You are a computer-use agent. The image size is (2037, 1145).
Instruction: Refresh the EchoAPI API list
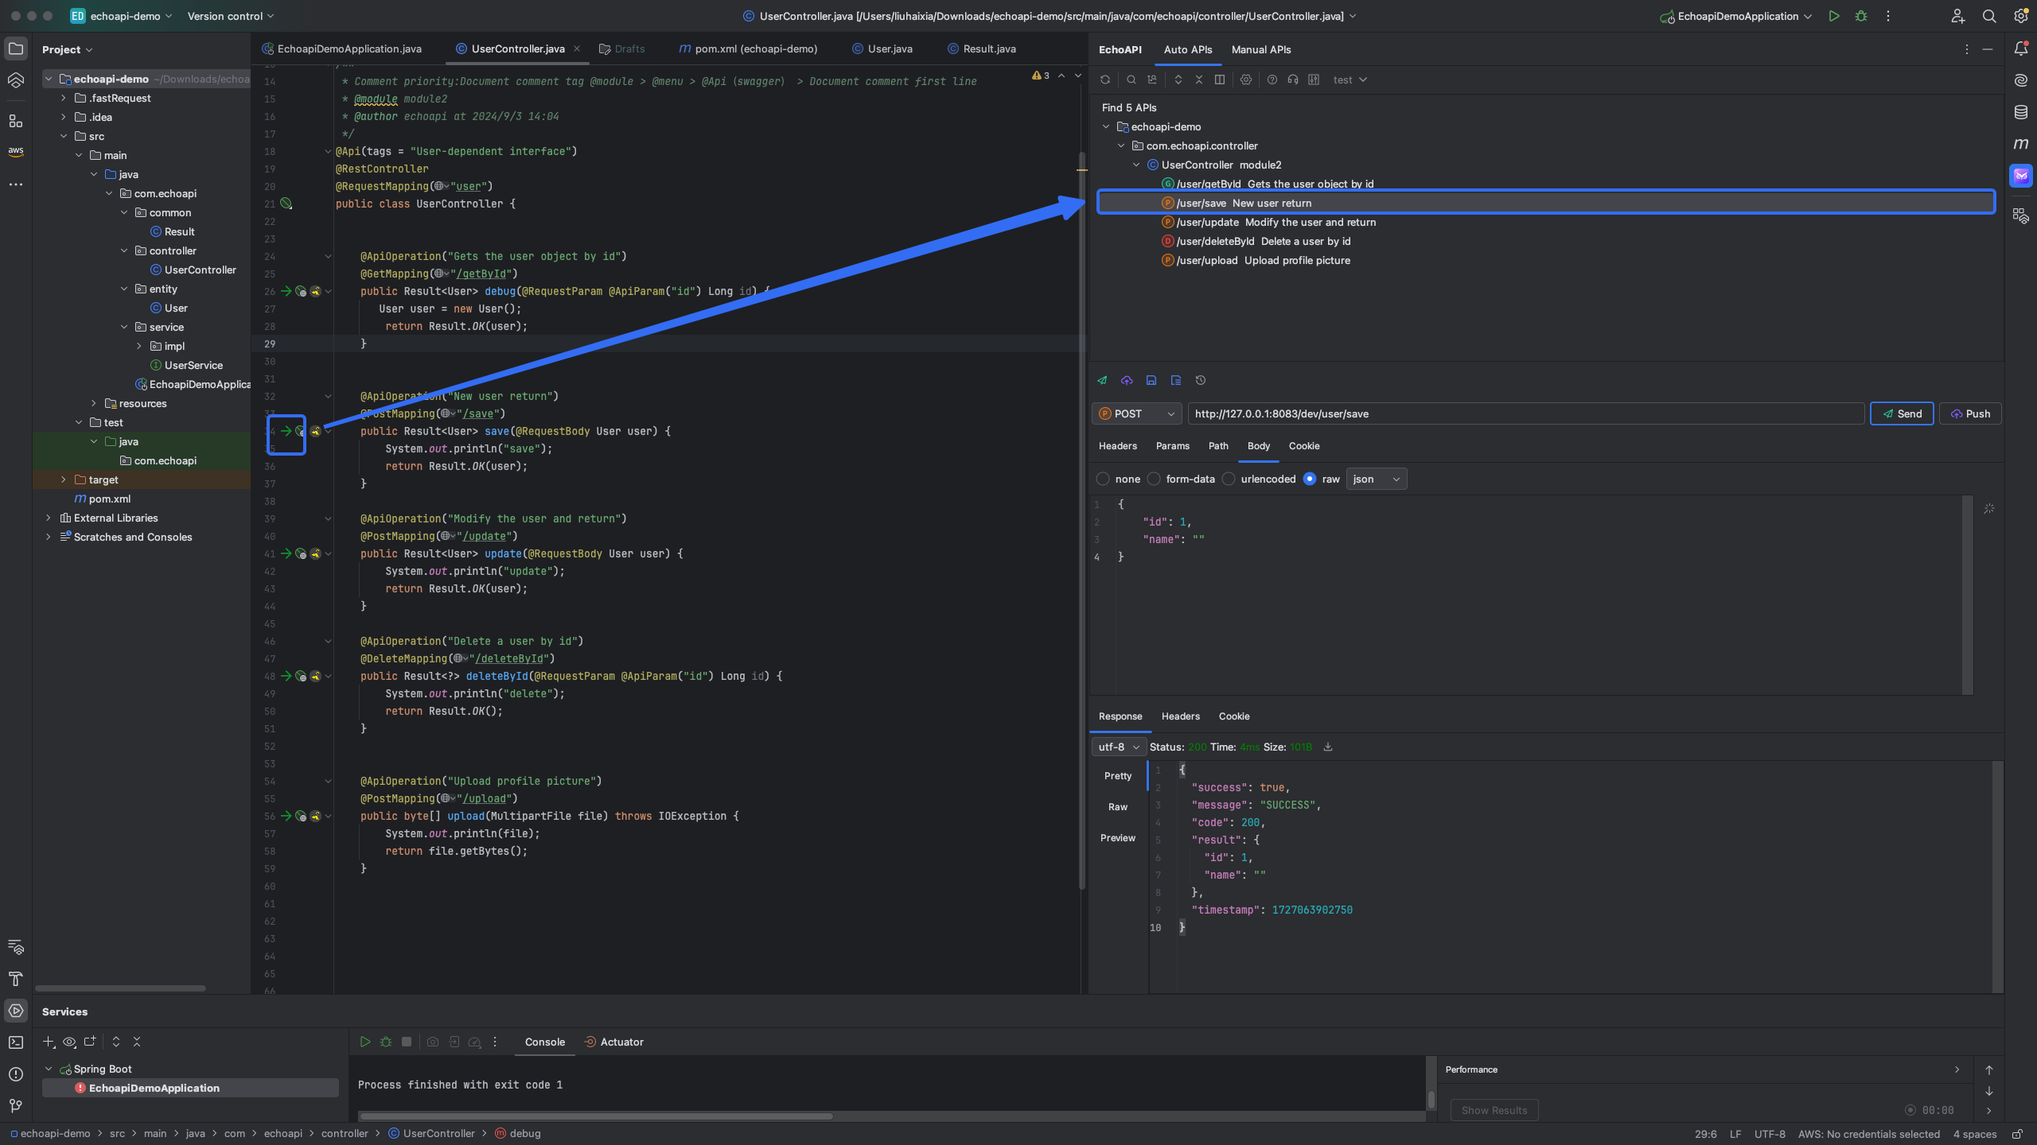[x=1104, y=80]
